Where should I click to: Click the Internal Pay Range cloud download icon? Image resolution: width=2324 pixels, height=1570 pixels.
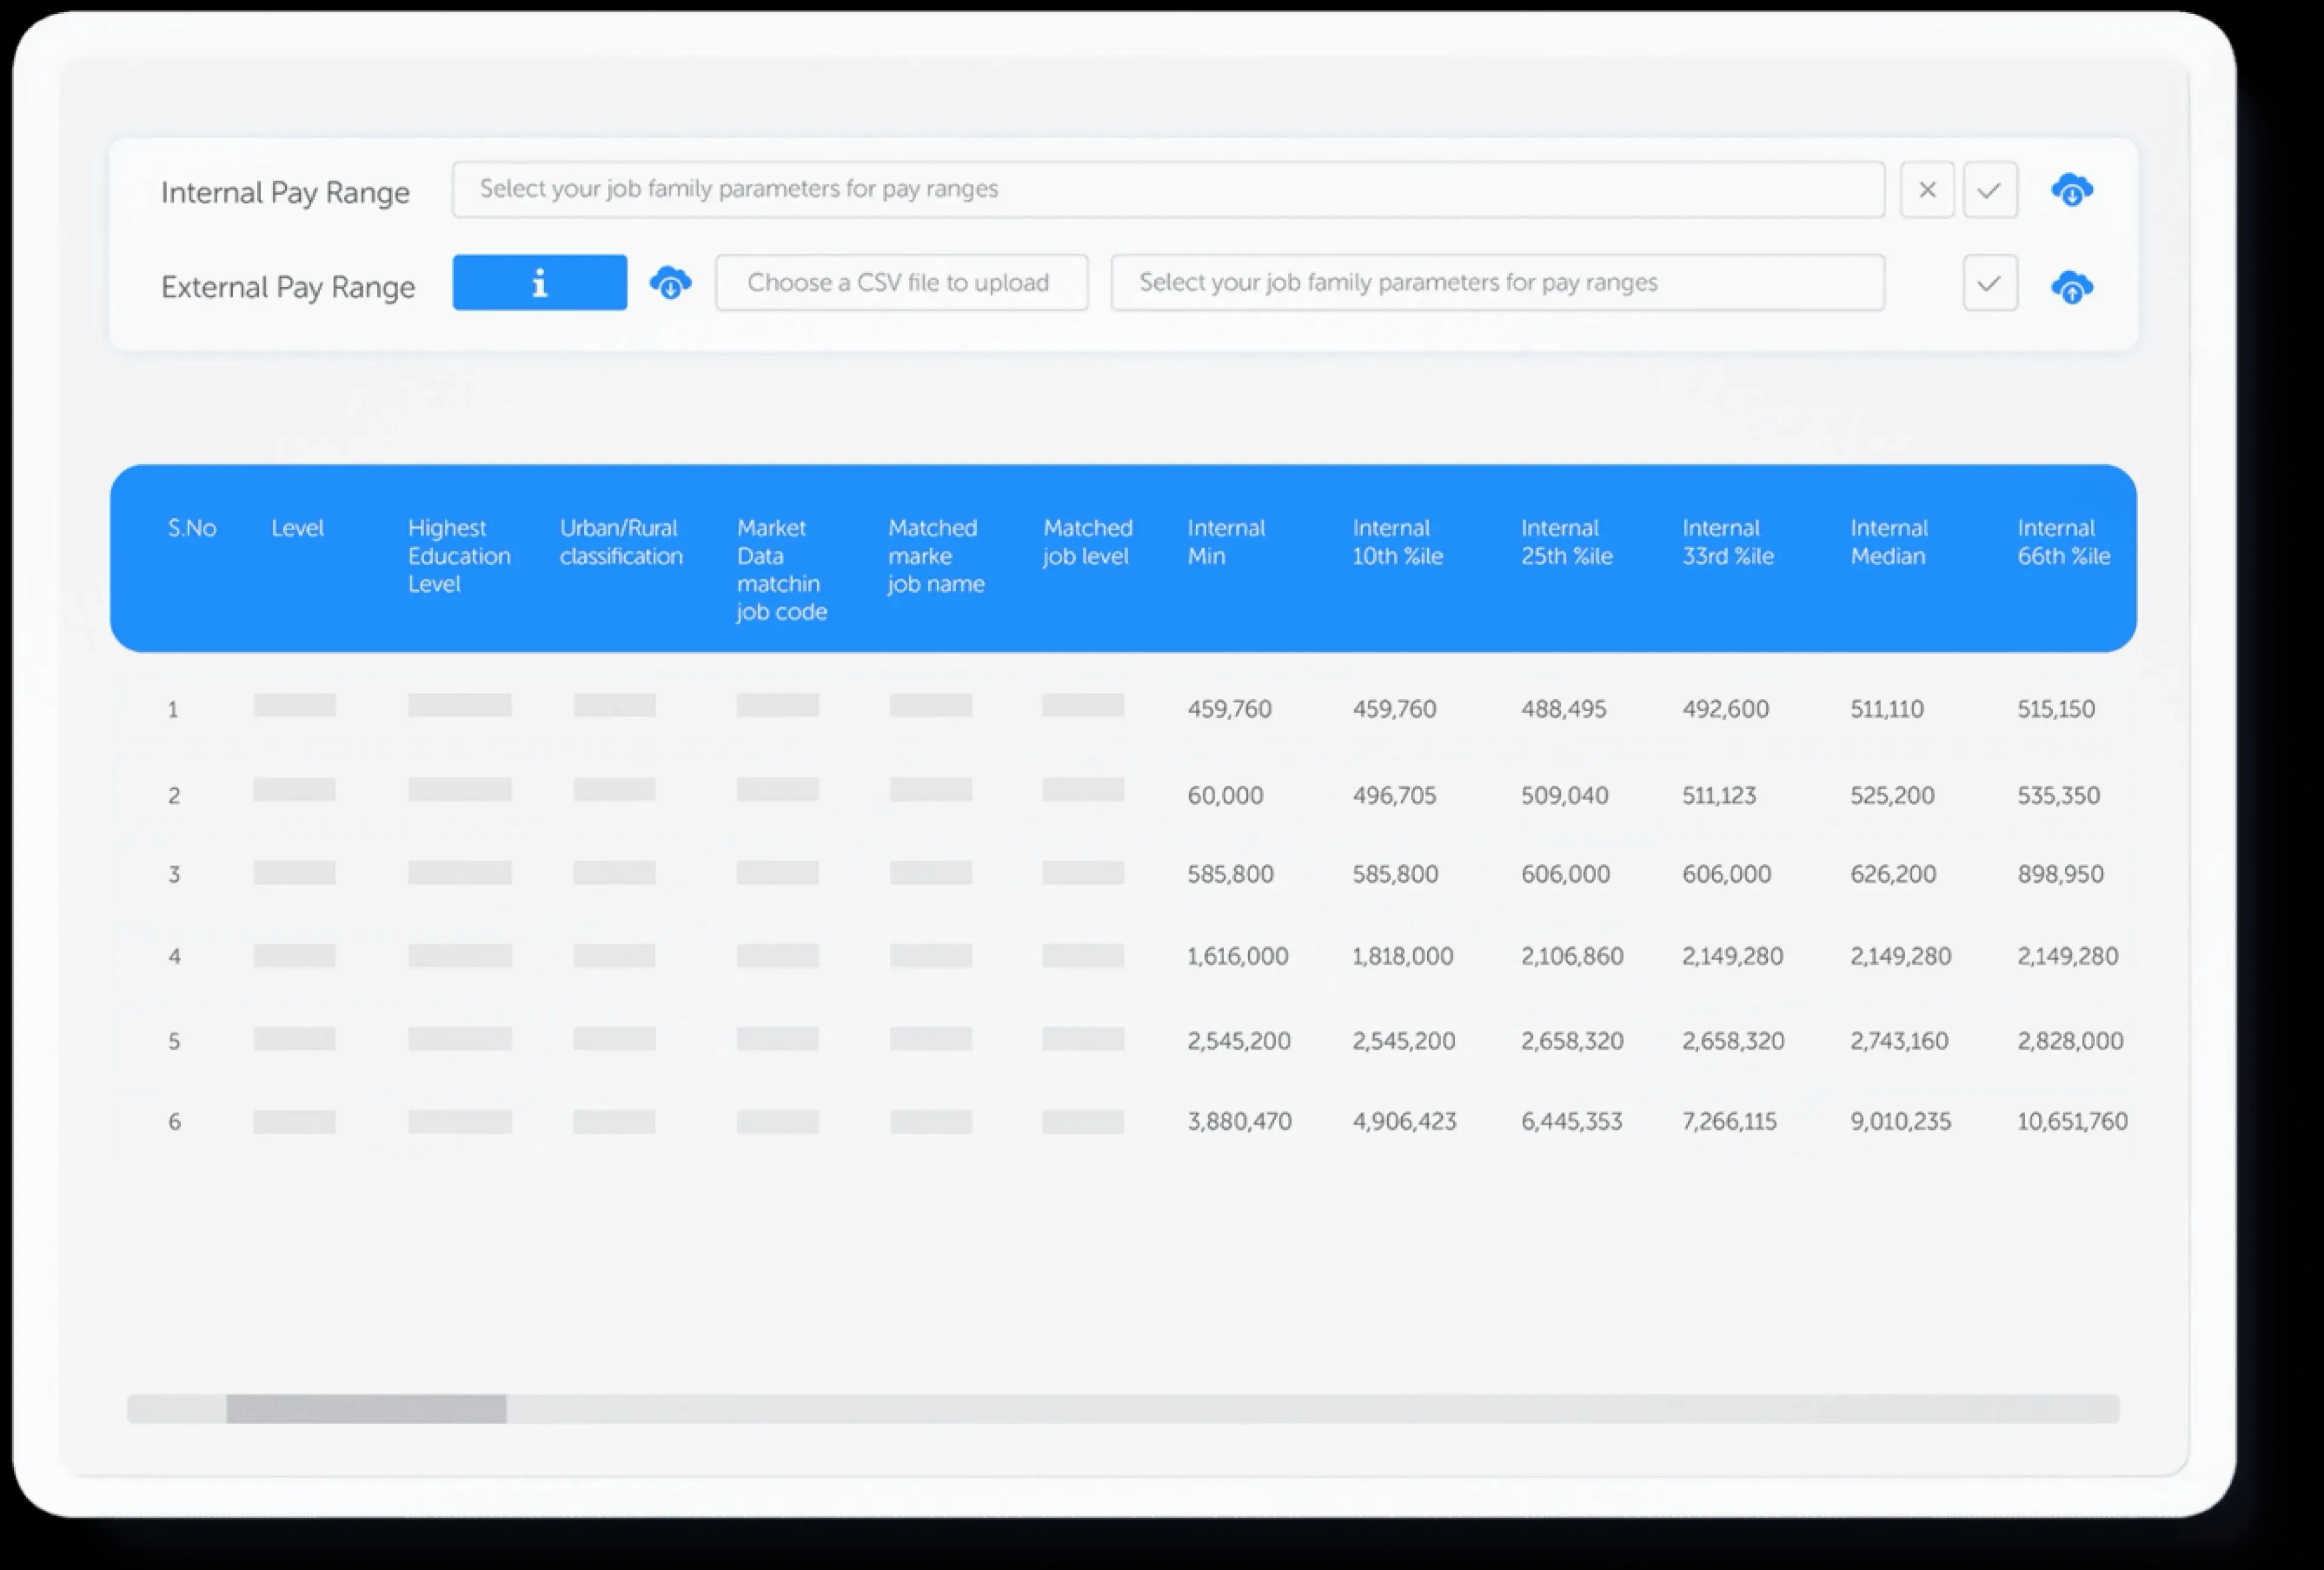2071,189
